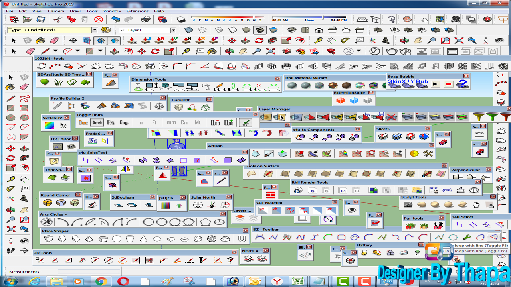Click Dec in Toggle units toolbar
This screenshot has width=511, height=287.
[x=83, y=122]
